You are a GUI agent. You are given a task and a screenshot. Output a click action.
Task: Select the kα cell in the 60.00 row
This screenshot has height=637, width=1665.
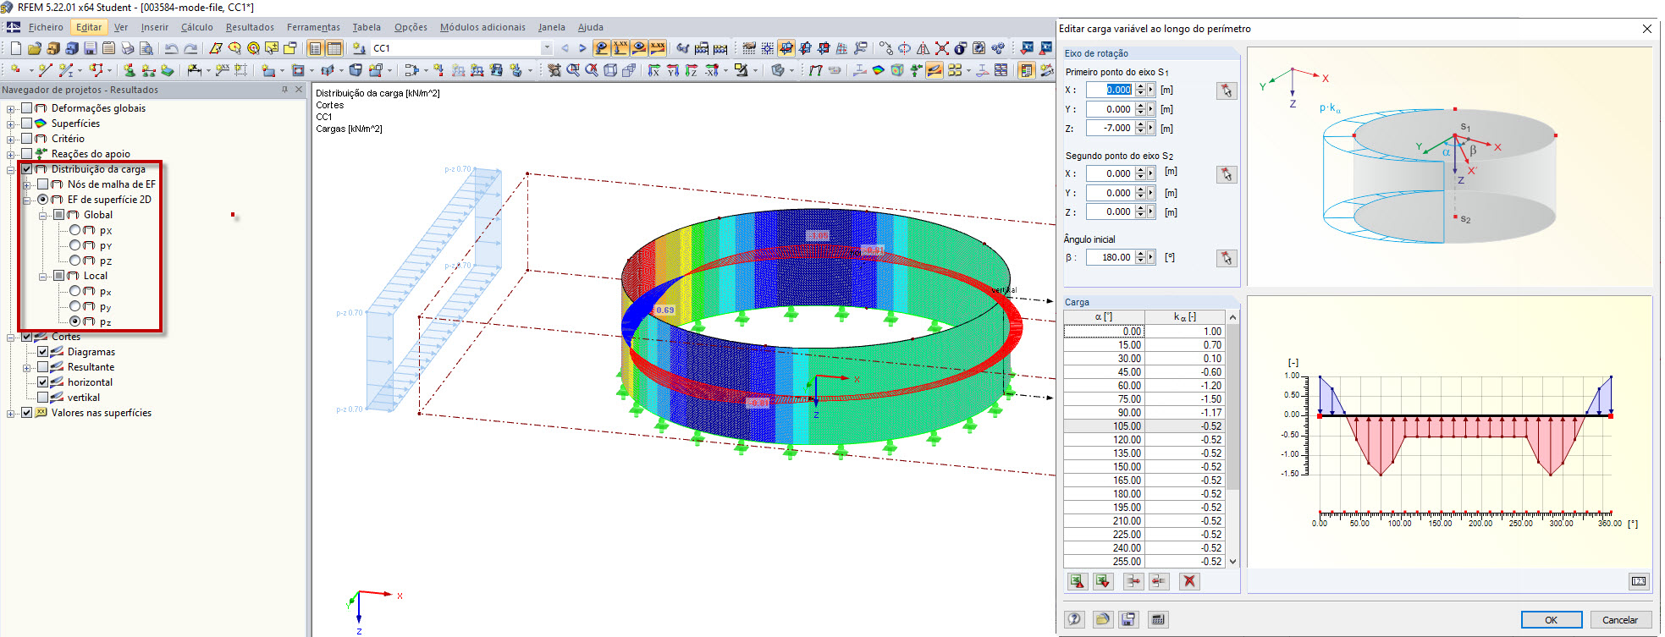click(1184, 386)
